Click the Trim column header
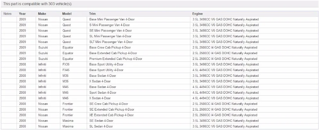 point(93,14)
